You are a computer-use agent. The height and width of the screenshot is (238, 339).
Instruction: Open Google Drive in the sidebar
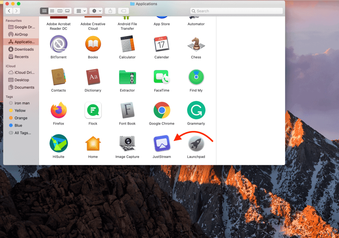tap(21, 27)
